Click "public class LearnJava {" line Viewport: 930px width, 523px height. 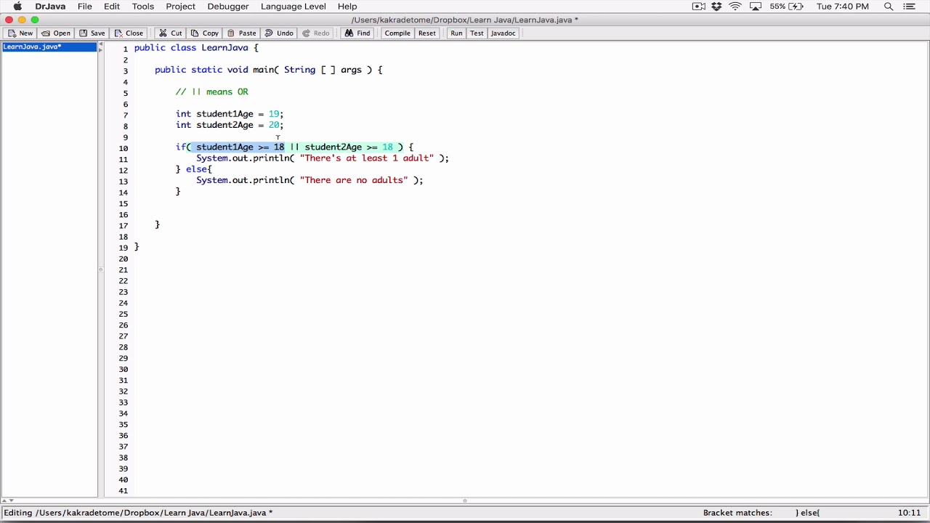point(196,48)
